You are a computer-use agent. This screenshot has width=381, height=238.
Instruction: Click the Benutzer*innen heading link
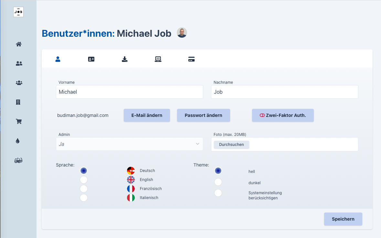[x=78, y=33]
